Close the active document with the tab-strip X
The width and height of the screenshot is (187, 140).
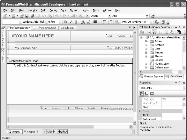pyautogui.click(x=134, y=28)
